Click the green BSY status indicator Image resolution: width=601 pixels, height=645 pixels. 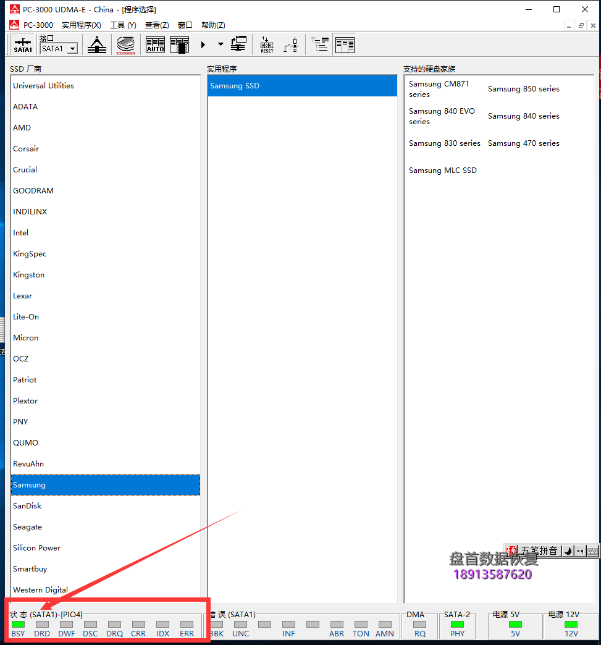18,625
